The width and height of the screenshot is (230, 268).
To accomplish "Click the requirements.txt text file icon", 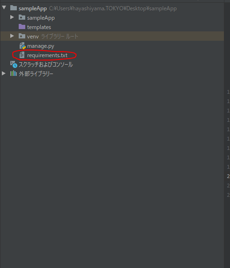I will [22, 55].
